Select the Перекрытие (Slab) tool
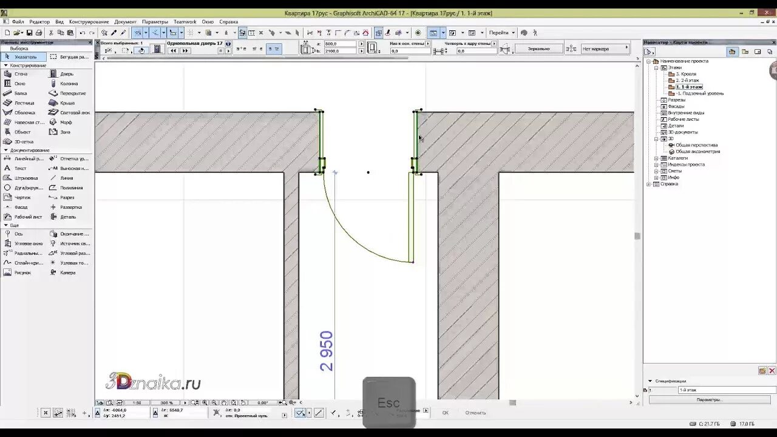Viewport: 777px width, 437px height. [68, 93]
